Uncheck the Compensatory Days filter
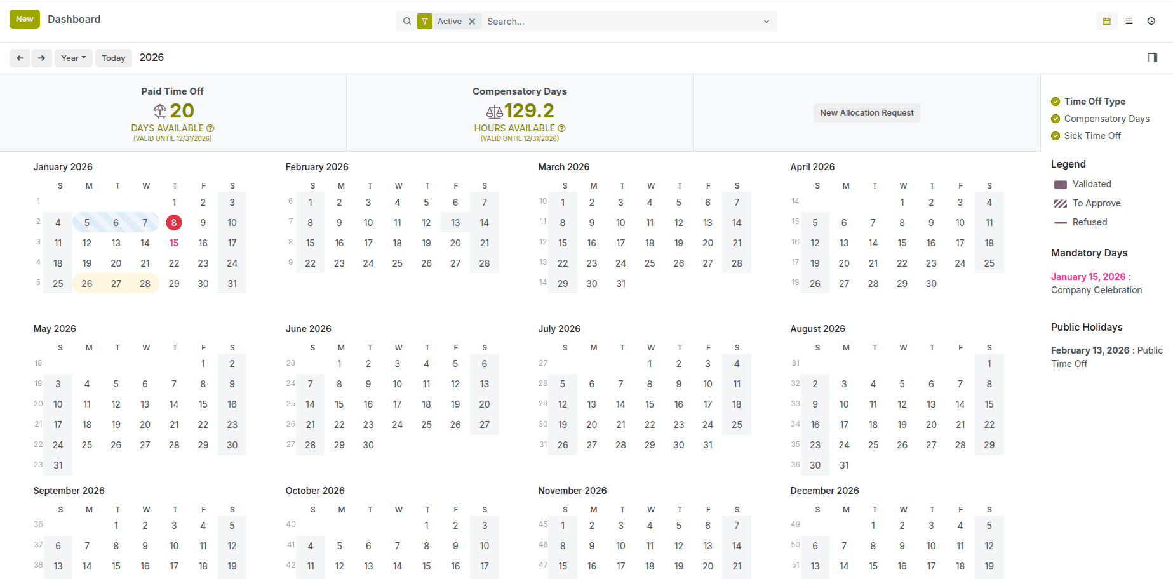The height and width of the screenshot is (579, 1173). pos(1056,119)
